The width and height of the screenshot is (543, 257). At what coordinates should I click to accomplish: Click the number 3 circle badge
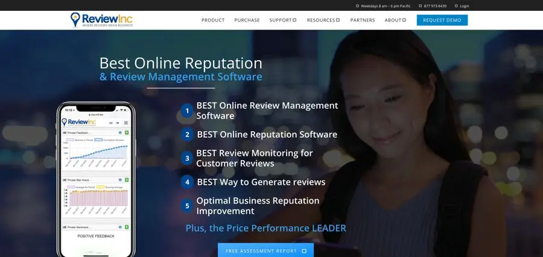[x=187, y=158]
